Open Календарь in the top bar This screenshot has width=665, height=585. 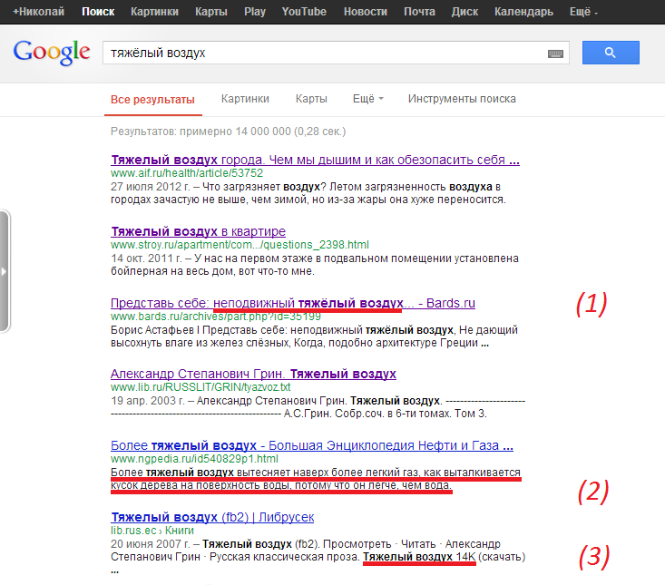[x=523, y=12]
